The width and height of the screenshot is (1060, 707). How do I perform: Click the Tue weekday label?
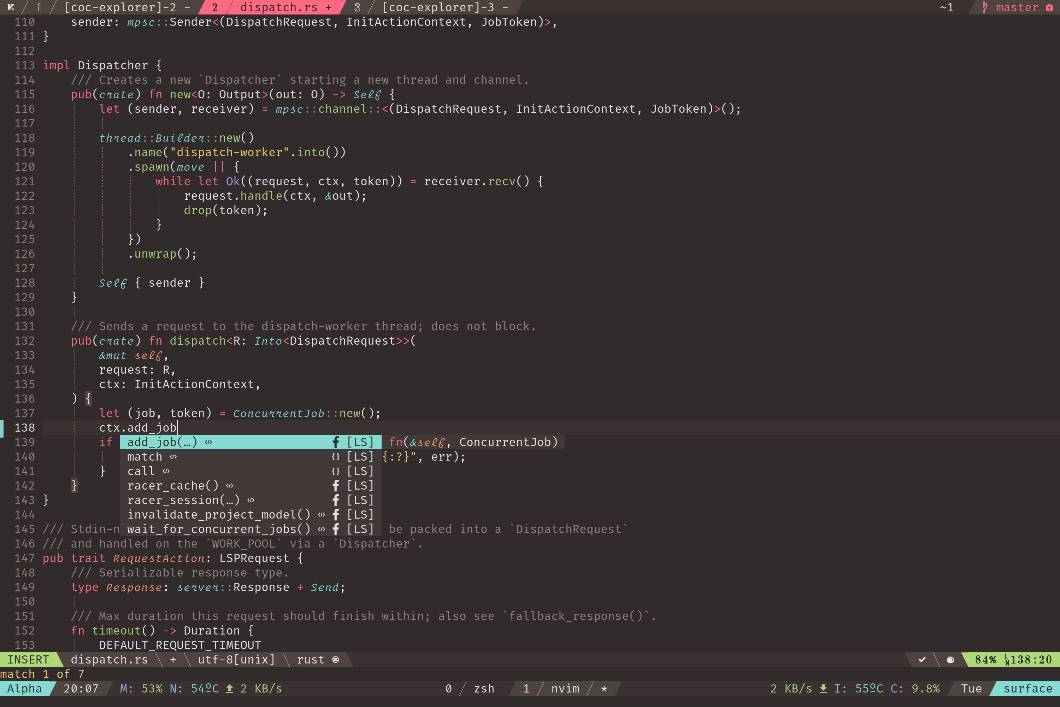pos(971,689)
